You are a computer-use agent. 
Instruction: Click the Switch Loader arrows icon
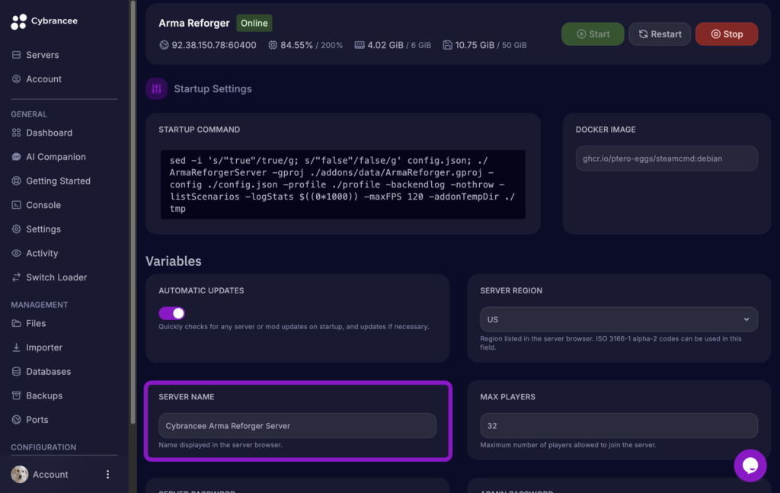tap(17, 277)
